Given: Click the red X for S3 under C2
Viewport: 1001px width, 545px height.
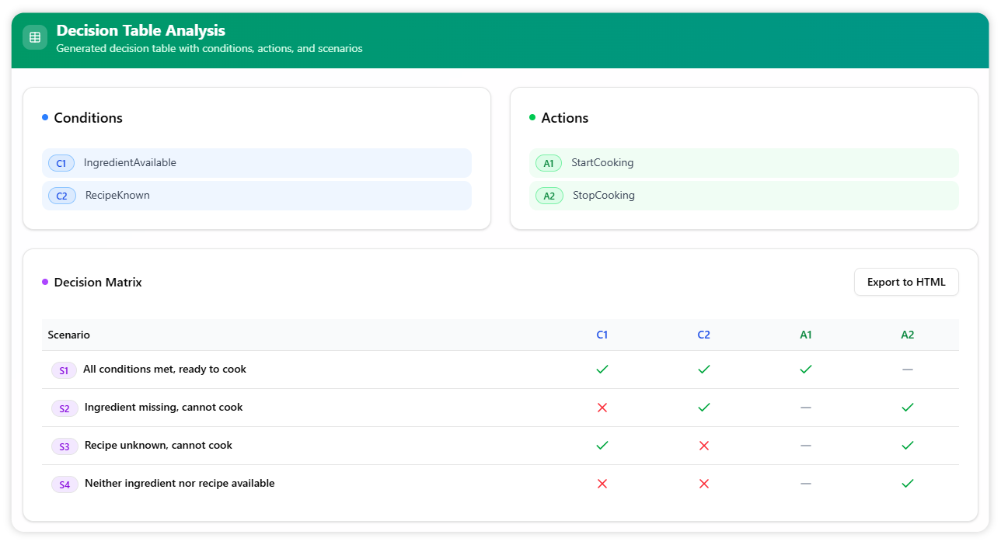Looking at the screenshot, I should pyautogui.click(x=703, y=446).
